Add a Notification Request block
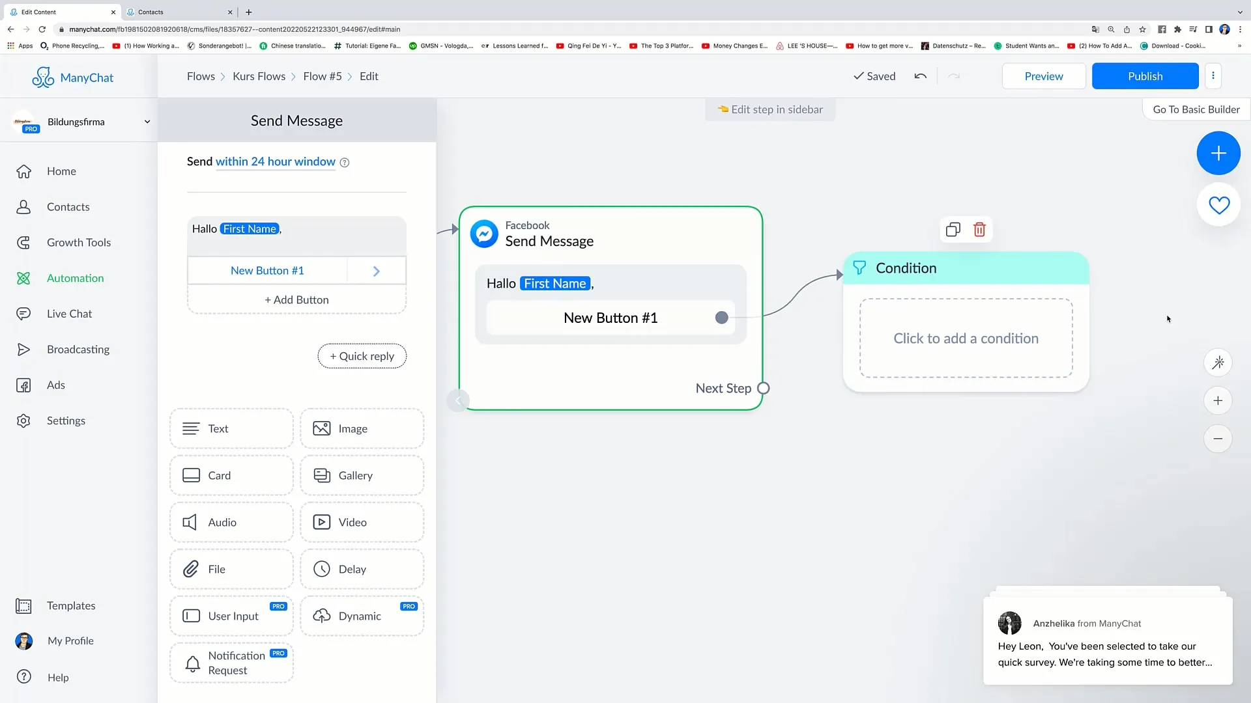The height and width of the screenshot is (703, 1251). point(231,663)
